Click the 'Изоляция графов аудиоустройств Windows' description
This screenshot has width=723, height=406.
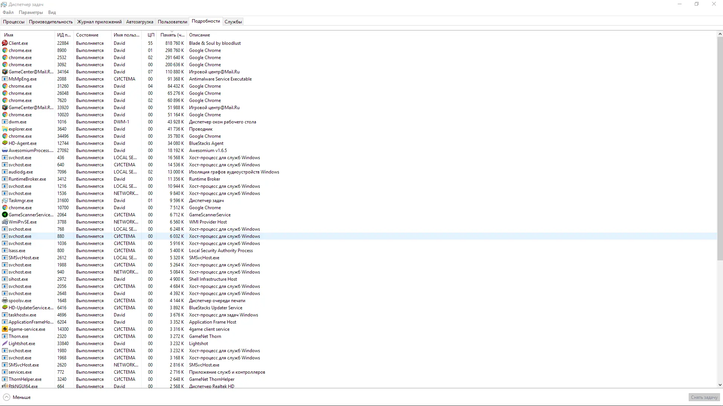point(234,172)
